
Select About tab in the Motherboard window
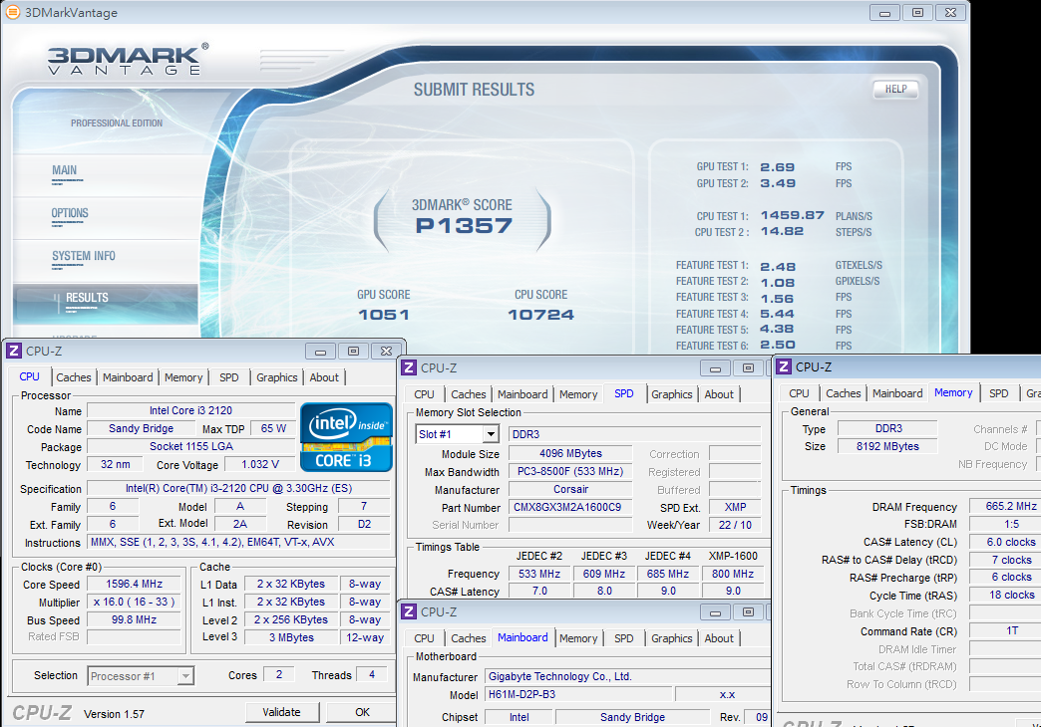tap(719, 638)
